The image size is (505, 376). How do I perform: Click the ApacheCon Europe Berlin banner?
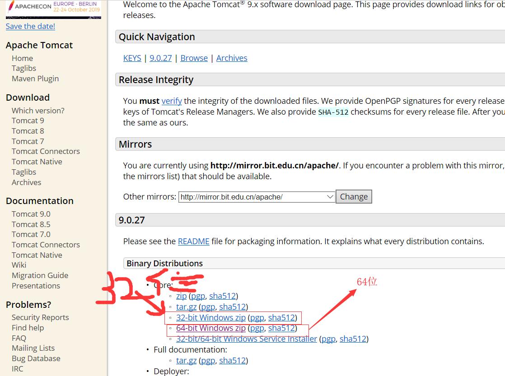(x=53, y=9)
